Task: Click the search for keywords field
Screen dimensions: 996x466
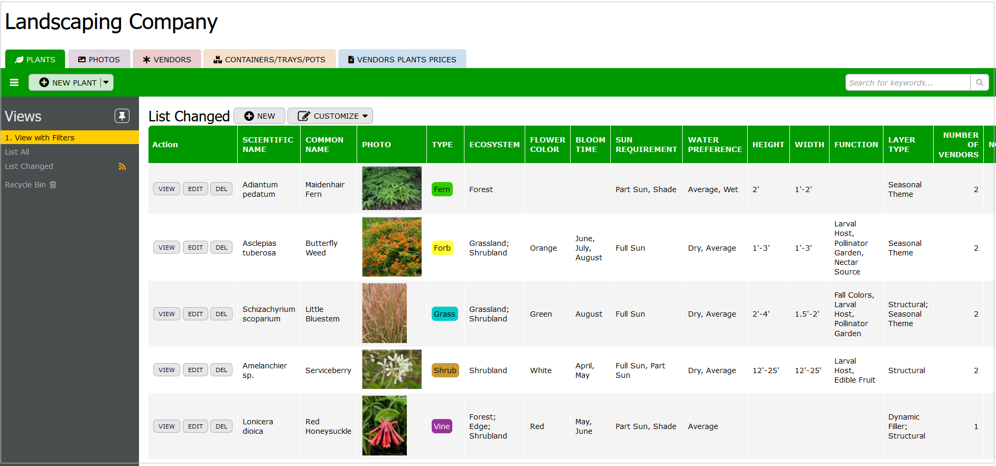Action: tap(907, 82)
